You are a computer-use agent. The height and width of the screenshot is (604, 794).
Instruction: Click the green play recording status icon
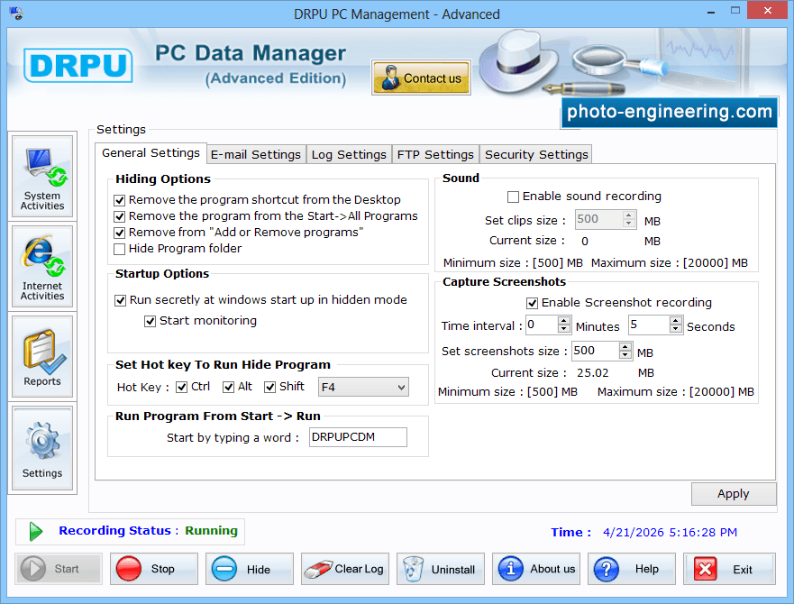coord(35,532)
